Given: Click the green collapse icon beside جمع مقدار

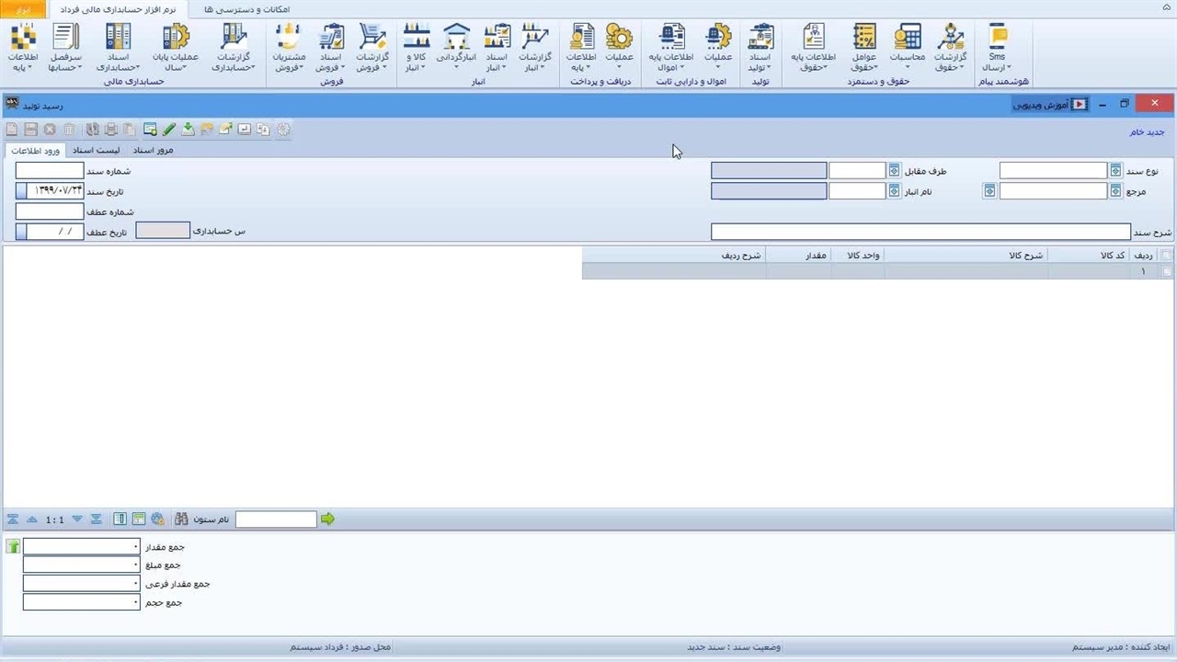Looking at the screenshot, I should (13, 547).
